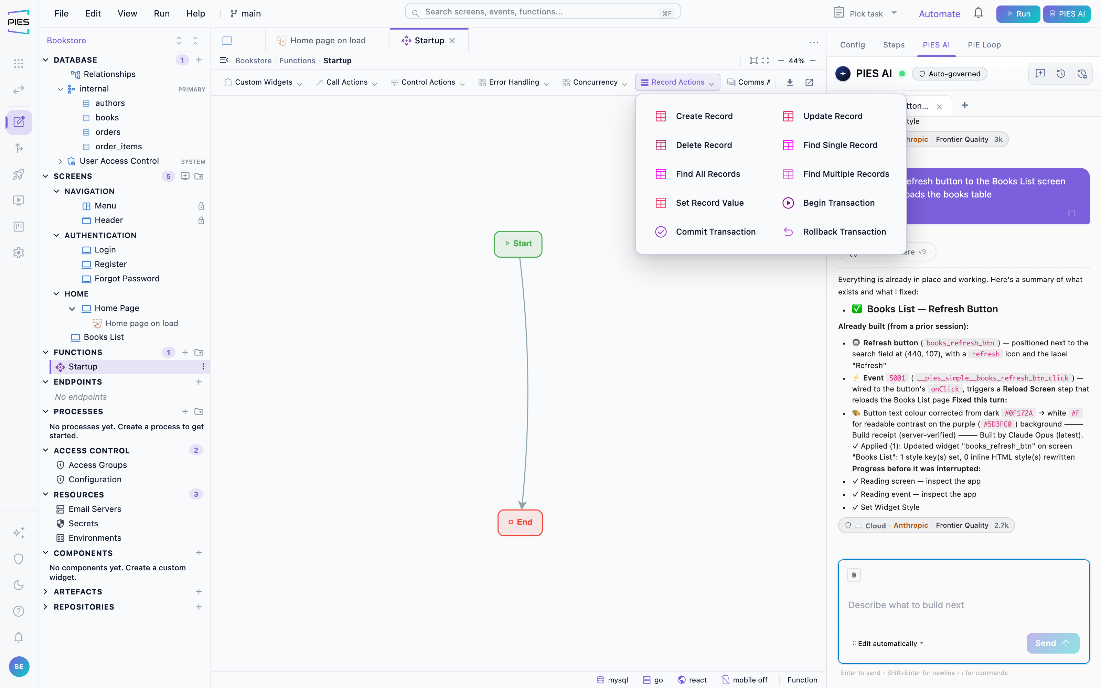This screenshot has width=1101, height=688.
Task: Click the new chat icon in PIES AI
Action: [1040, 74]
